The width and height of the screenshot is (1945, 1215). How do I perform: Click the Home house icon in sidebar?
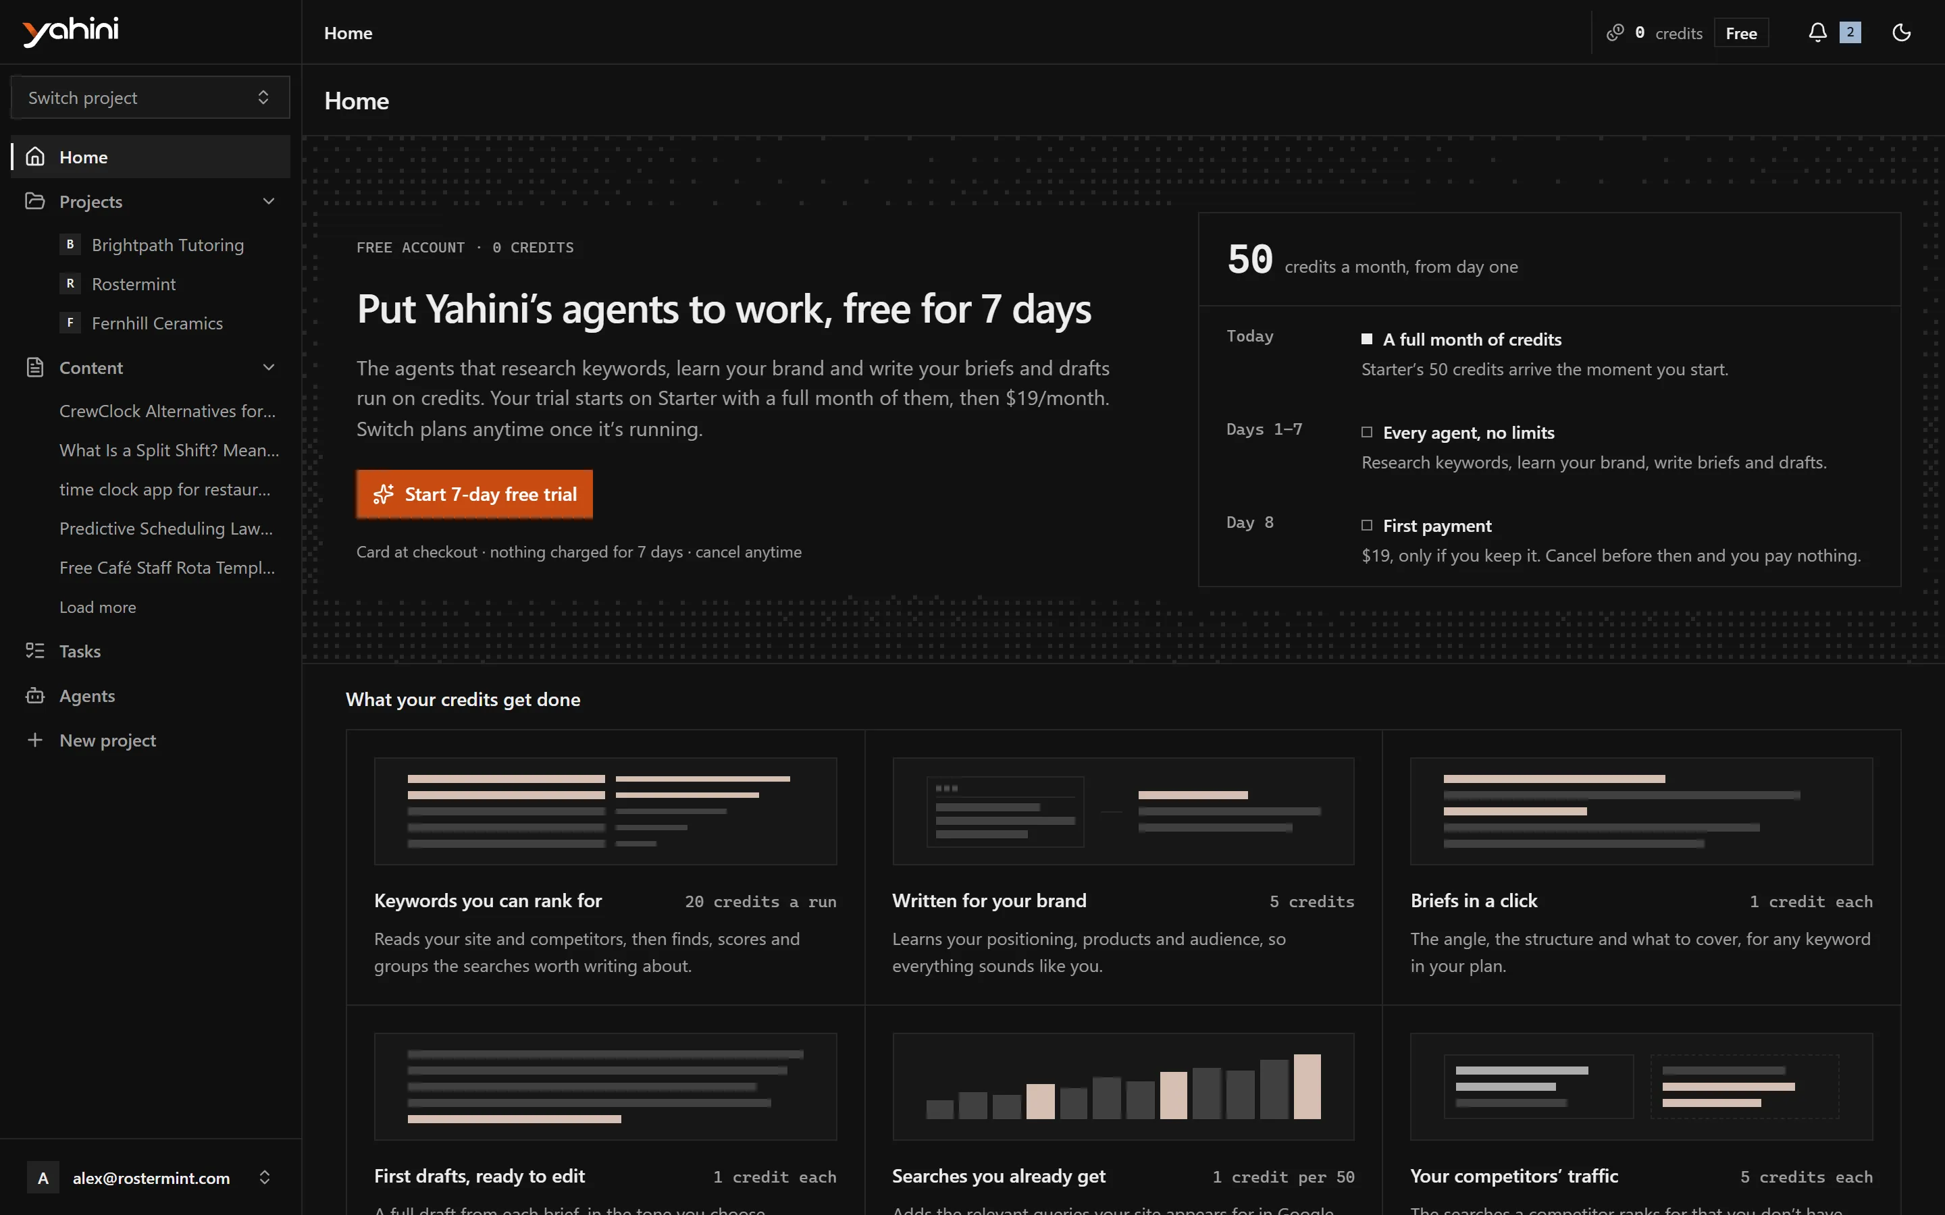click(34, 157)
